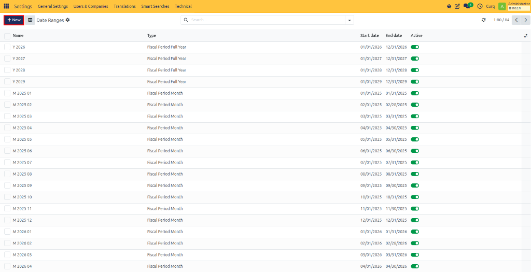531x272 pixels.
Task: Open the M 2025 07 record
Action: coord(22,162)
